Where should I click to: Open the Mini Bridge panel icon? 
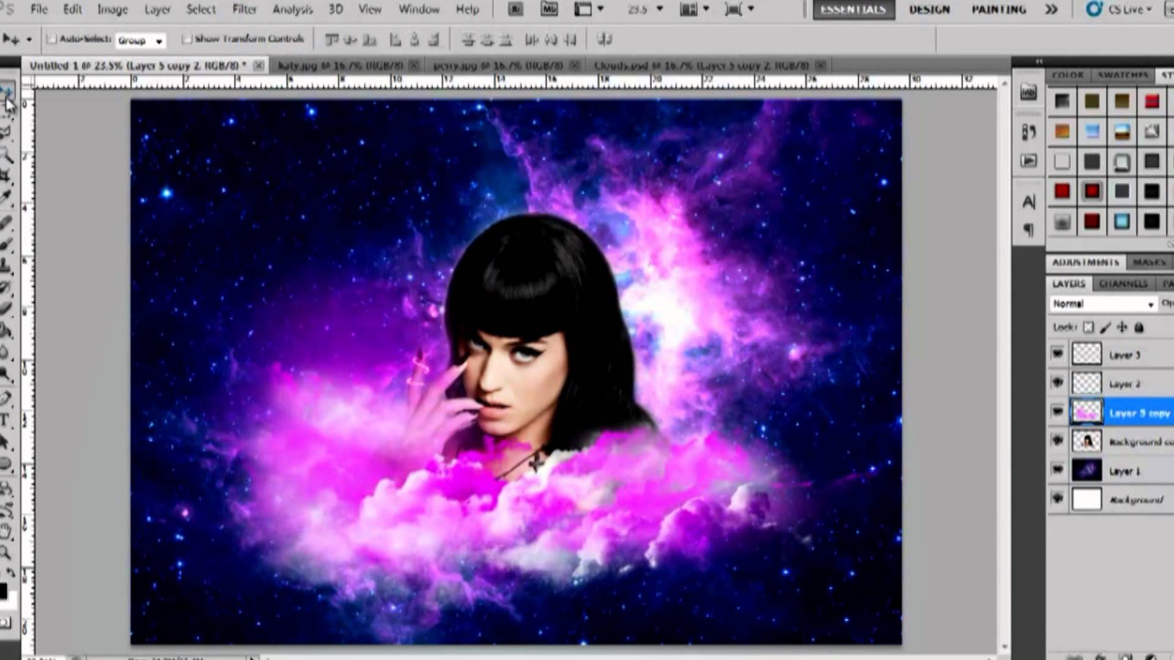coord(1029,93)
